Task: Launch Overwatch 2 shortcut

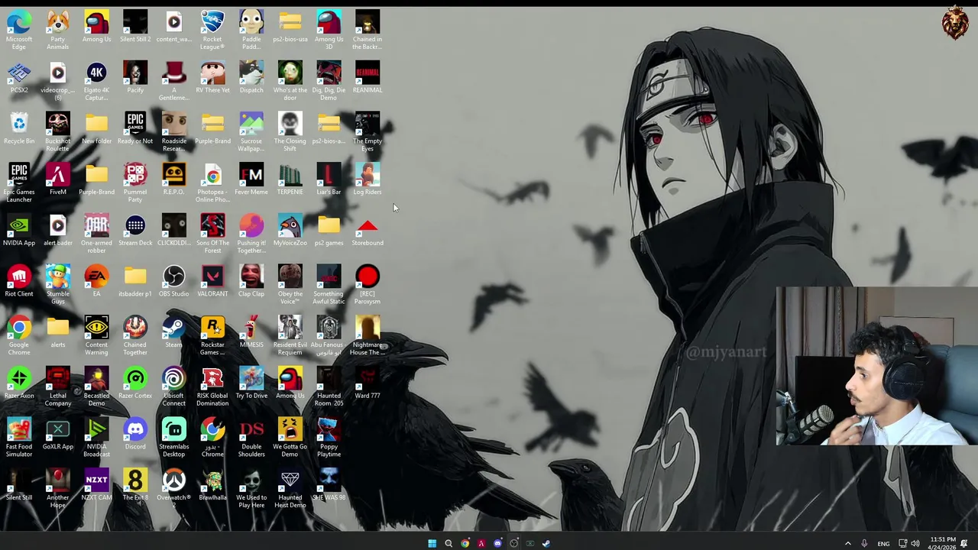Action: (x=174, y=489)
